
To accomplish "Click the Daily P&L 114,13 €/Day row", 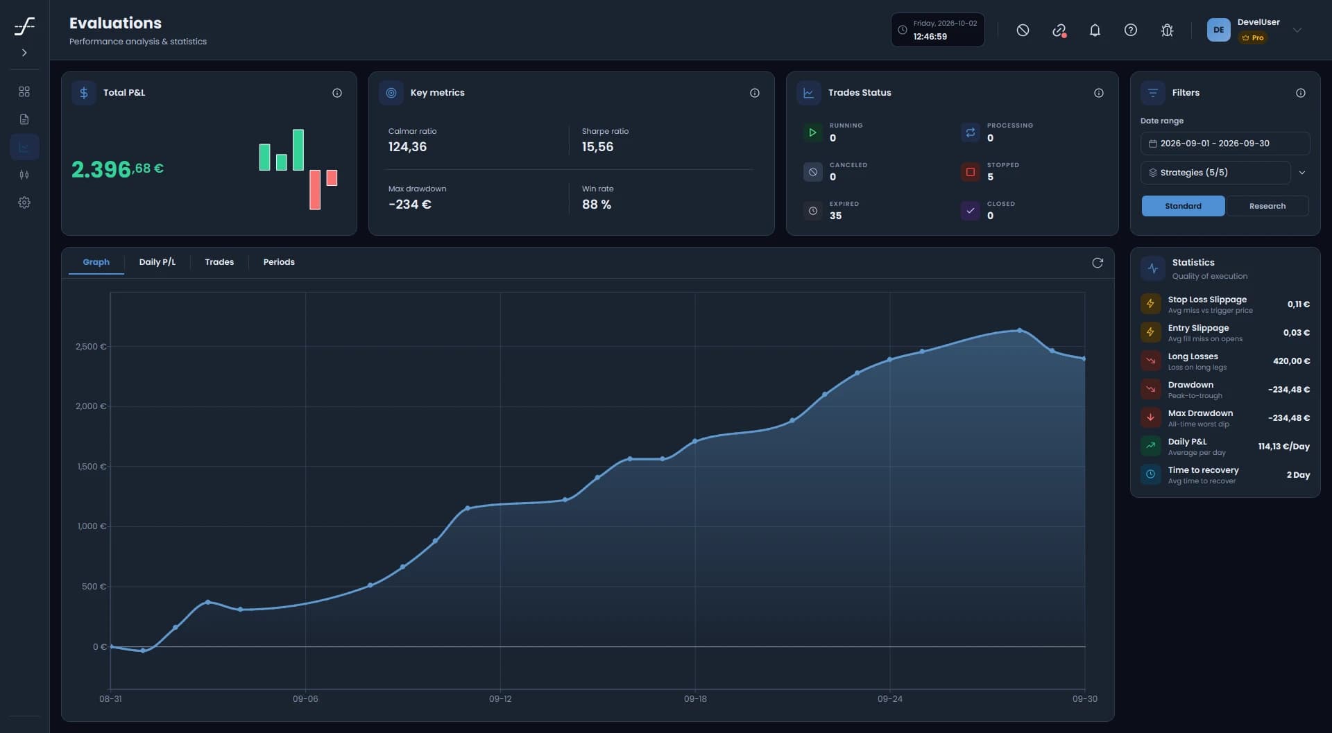I will tap(1225, 447).
